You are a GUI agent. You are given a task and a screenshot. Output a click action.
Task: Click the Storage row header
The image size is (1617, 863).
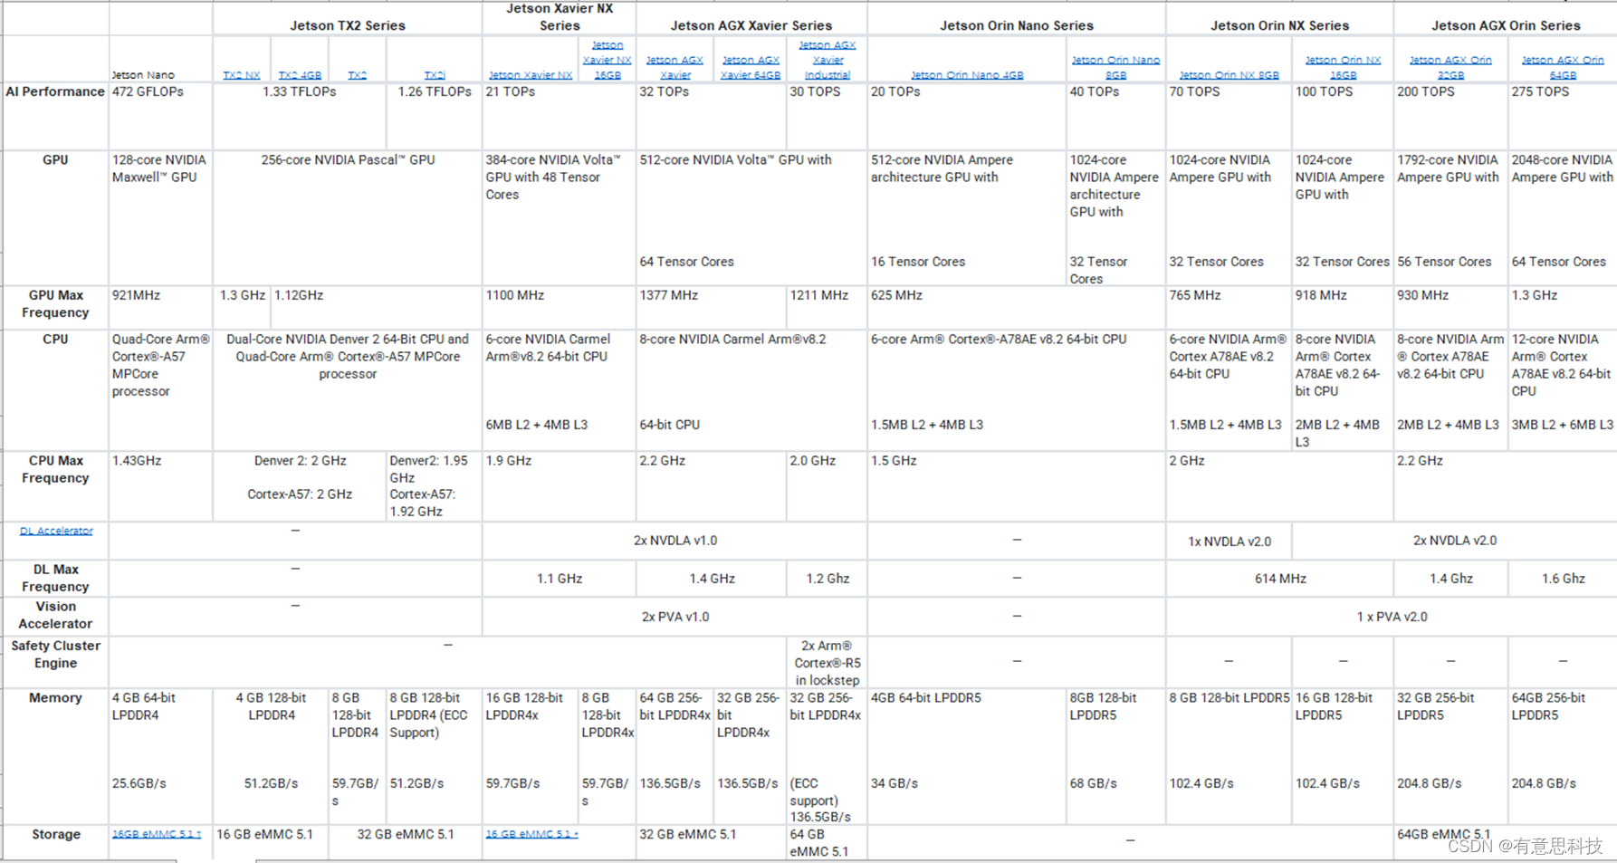(x=56, y=834)
